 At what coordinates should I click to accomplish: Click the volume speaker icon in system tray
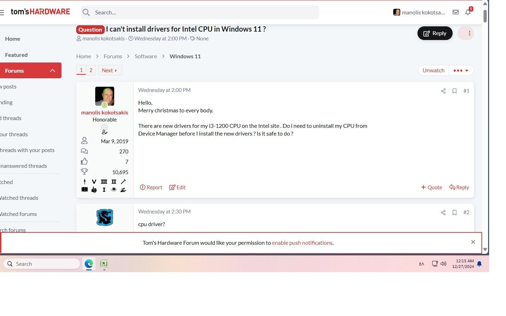click(x=443, y=264)
